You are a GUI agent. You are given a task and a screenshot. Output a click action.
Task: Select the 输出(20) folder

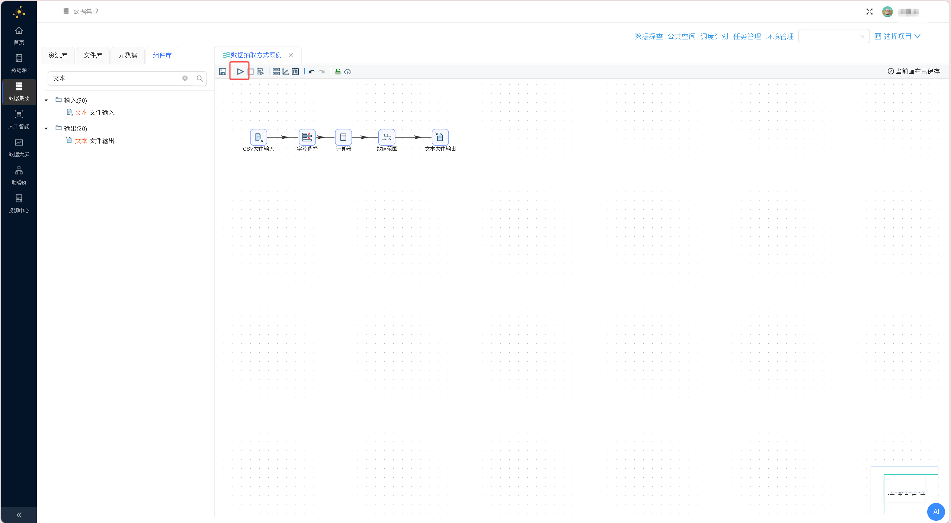pyautogui.click(x=71, y=128)
